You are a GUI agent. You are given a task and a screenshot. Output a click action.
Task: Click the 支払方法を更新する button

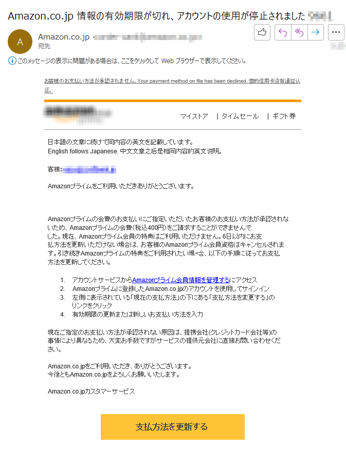tap(173, 427)
